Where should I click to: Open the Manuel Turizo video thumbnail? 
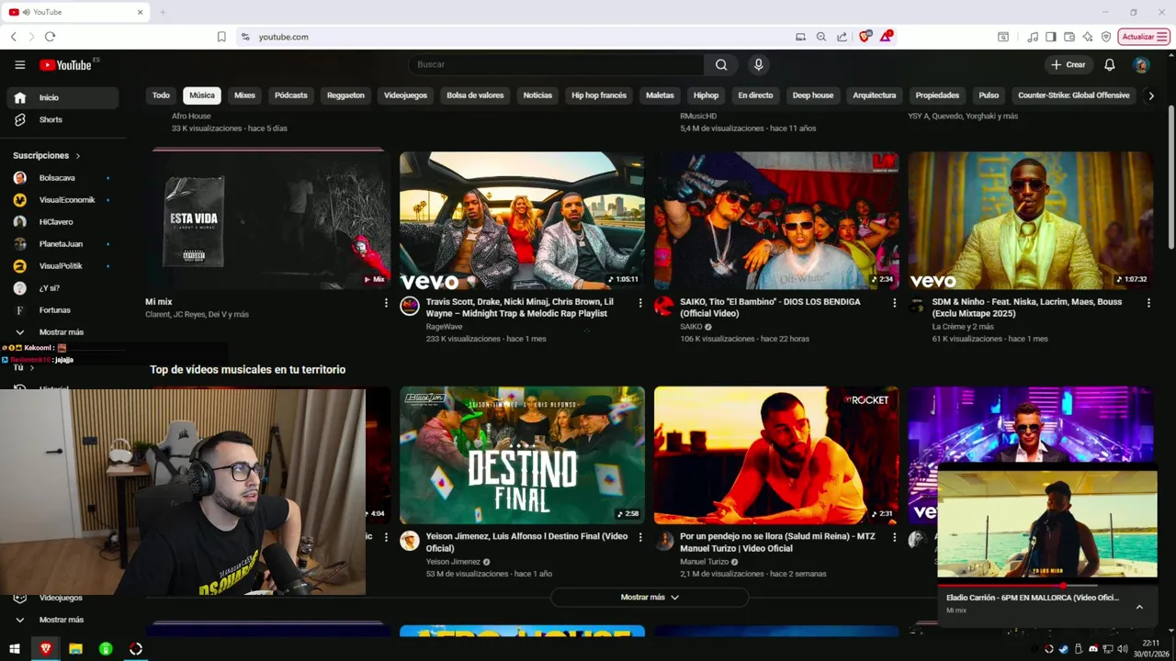point(776,454)
